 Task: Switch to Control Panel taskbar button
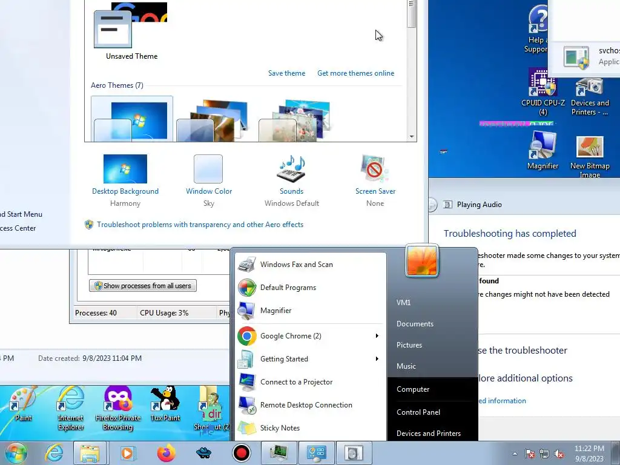point(316,453)
